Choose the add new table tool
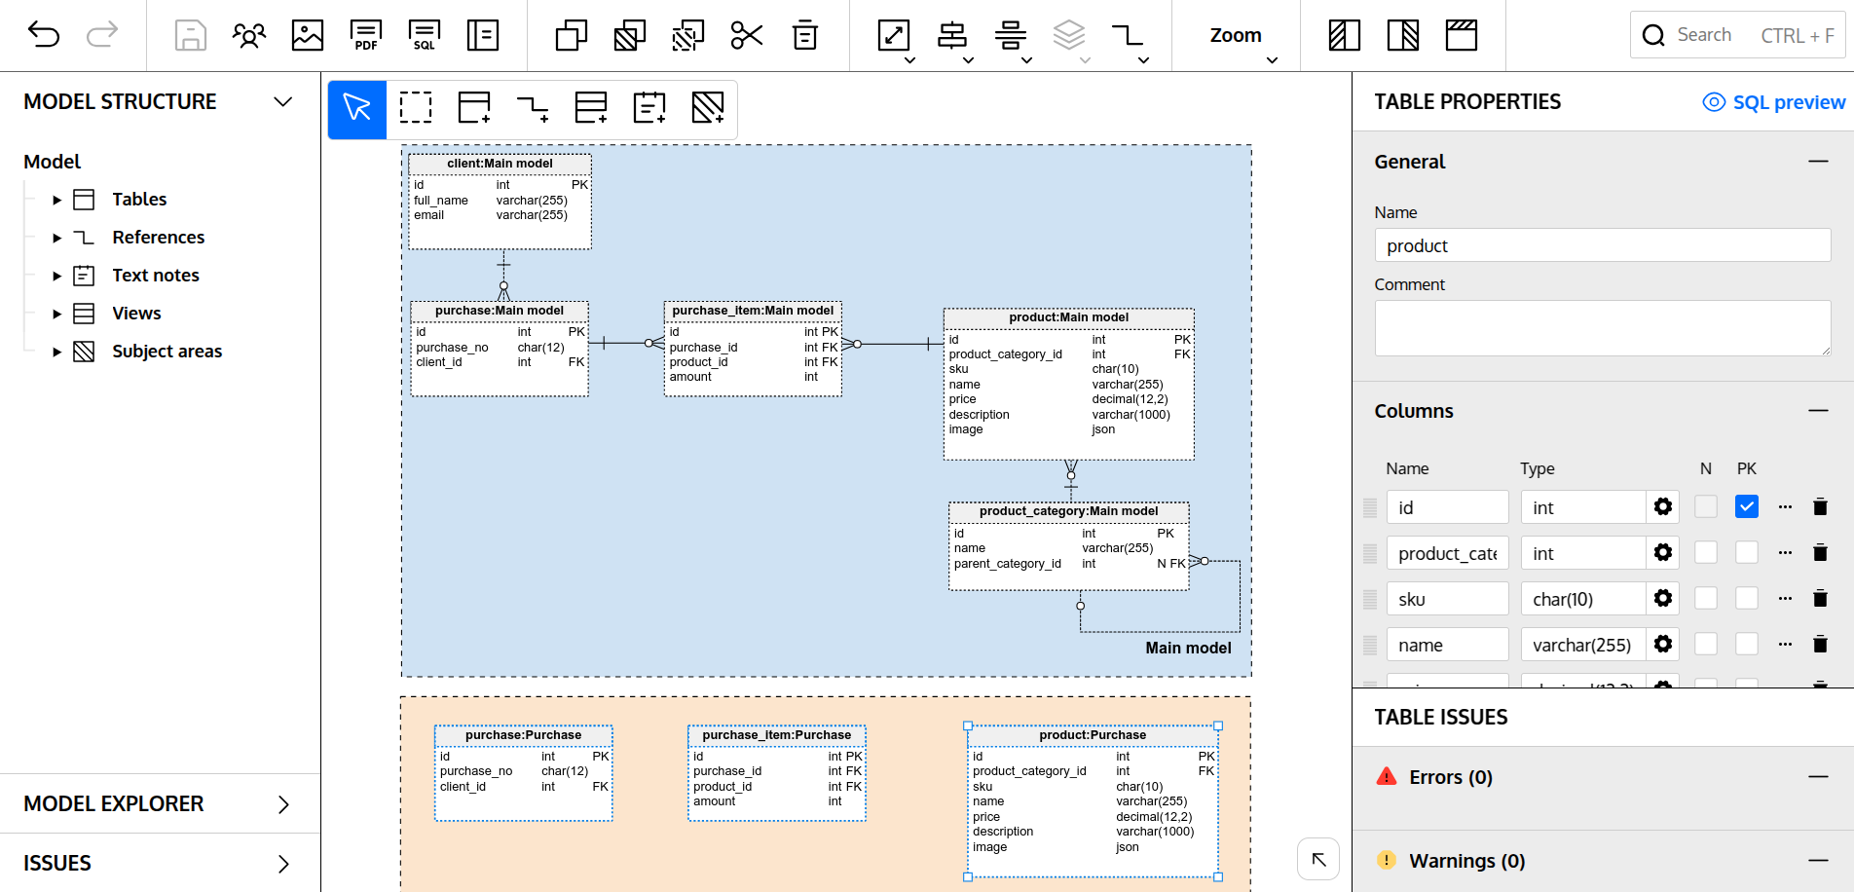 click(474, 107)
